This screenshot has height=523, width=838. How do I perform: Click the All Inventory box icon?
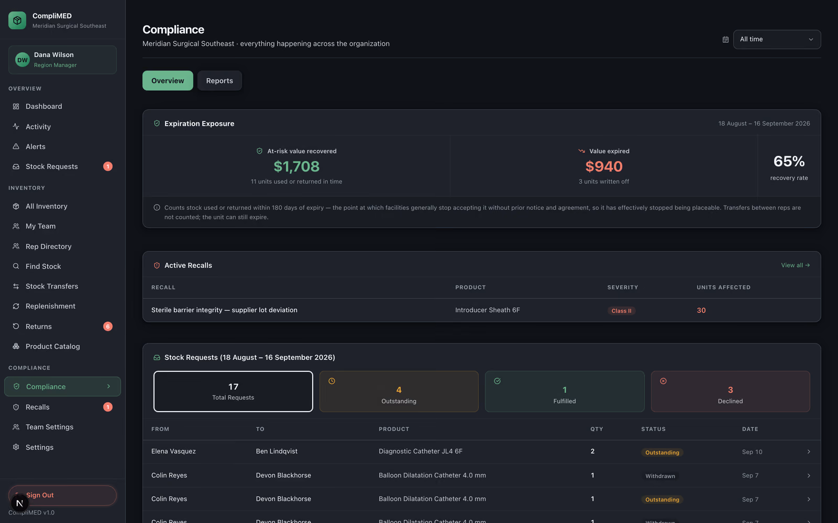[x=16, y=206]
